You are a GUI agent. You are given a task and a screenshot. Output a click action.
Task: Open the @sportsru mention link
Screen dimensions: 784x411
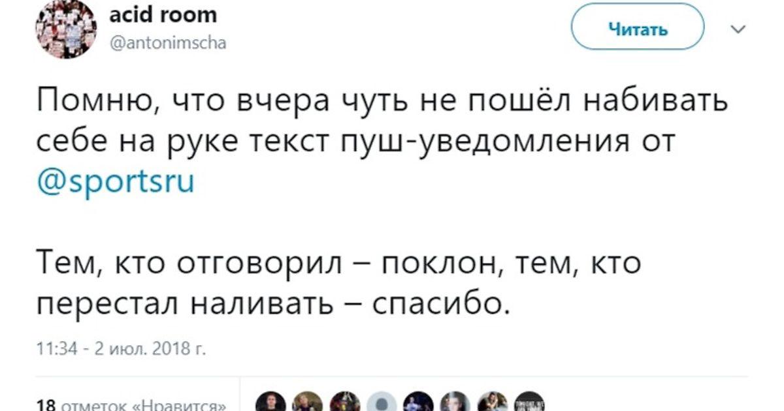pyautogui.click(x=116, y=181)
